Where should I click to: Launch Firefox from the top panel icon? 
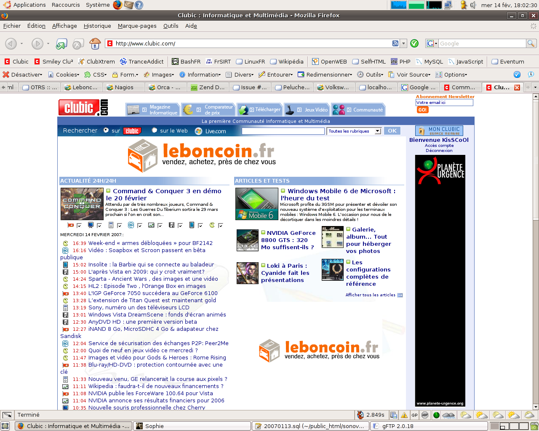click(117, 5)
